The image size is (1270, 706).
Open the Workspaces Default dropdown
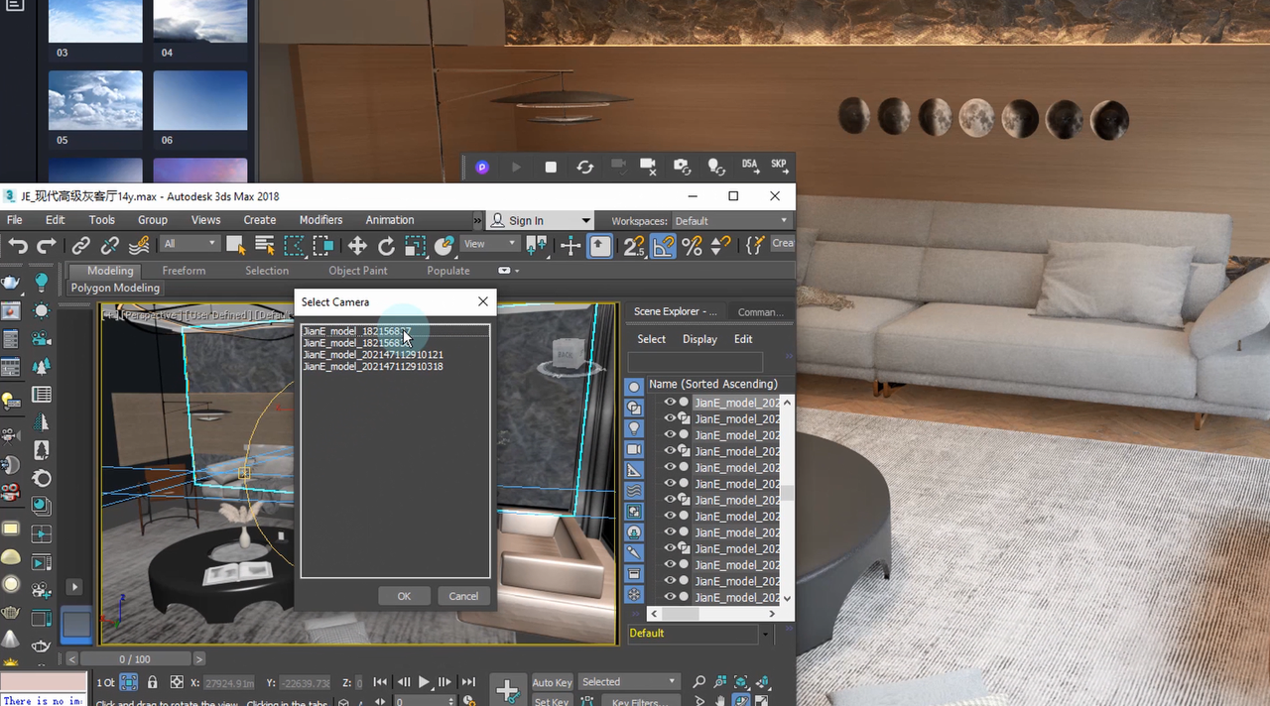tap(731, 220)
